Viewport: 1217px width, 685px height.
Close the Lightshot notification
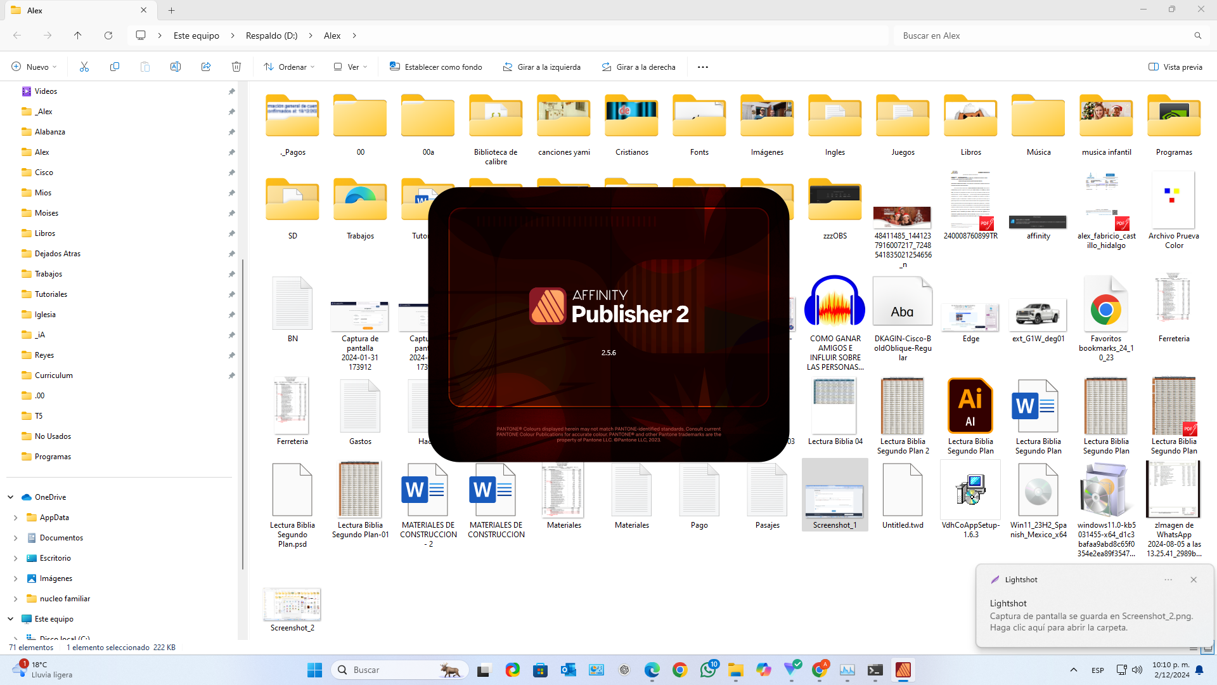click(1194, 580)
